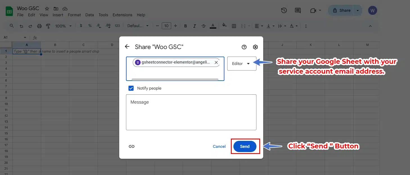
Task: Open the Format menu
Action: (74, 15)
